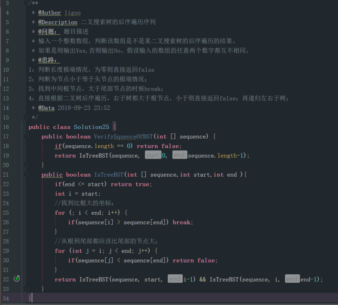The image size is (338, 305).
Task: Click the 'break' keyword on line 26
Action: pos(182,222)
